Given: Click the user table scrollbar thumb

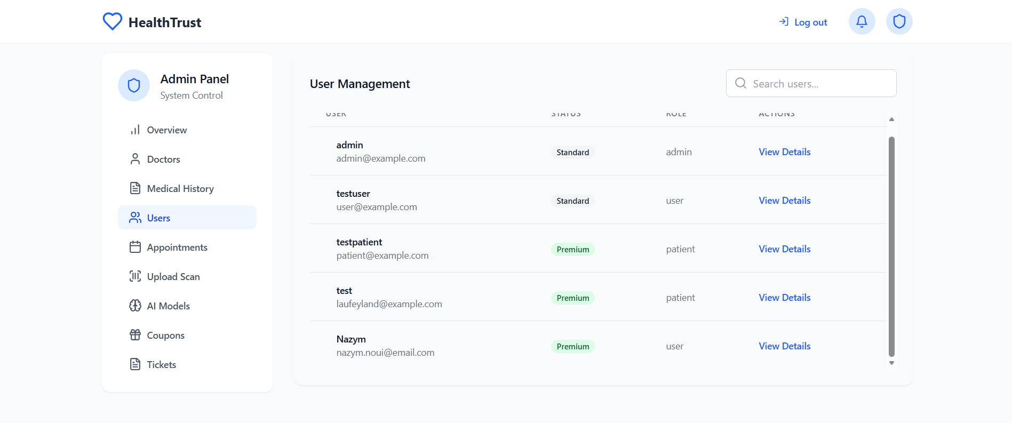Looking at the screenshot, I should pyautogui.click(x=891, y=246).
